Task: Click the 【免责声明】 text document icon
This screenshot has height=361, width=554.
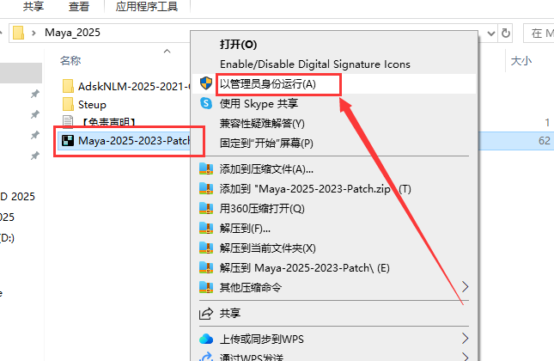Action: click(68, 121)
